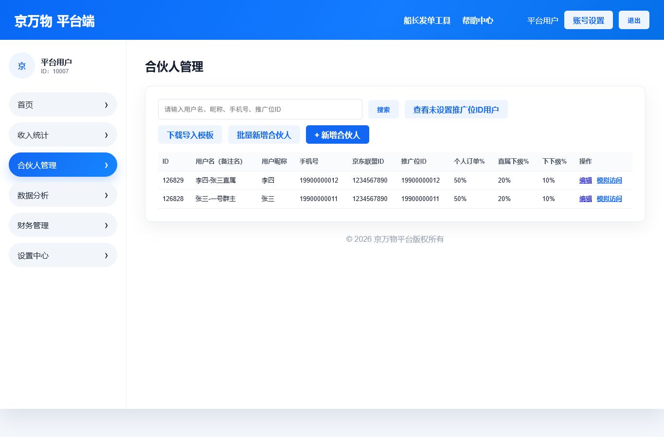
Task: Click username cell 张三-一号群主
Action: (x=215, y=199)
